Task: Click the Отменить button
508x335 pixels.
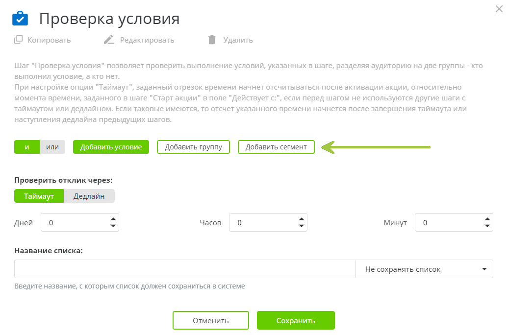Action: (x=210, y=320)
